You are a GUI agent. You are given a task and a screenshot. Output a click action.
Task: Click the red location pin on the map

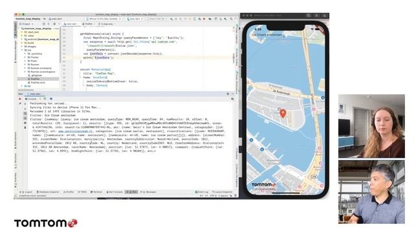pyautogui.click(x=283, y=113)
